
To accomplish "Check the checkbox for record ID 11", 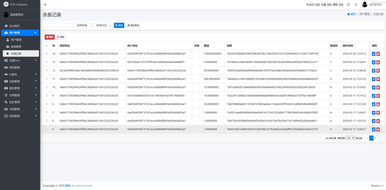I will pos(47,79).
